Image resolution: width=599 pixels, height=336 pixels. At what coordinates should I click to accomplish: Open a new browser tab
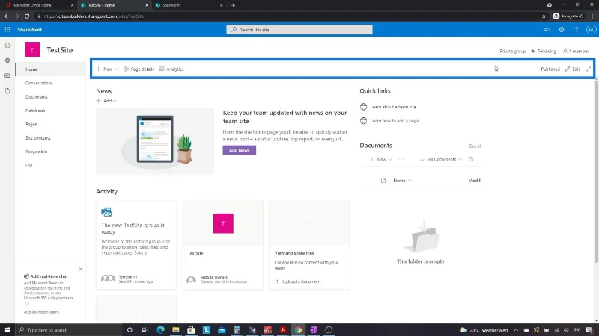pos(233,5)
